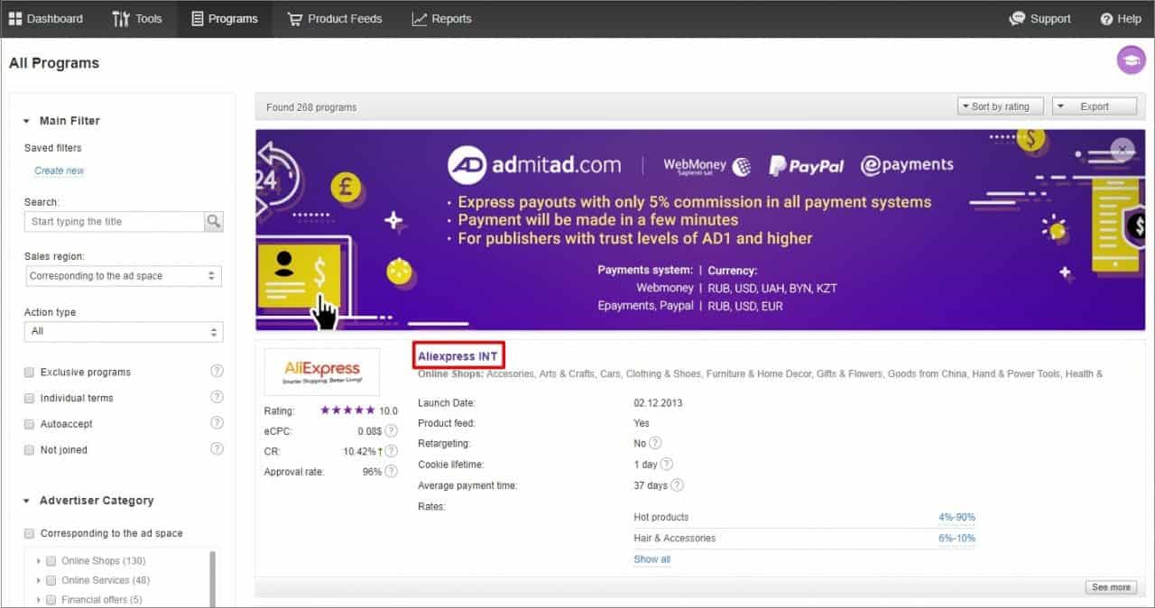Screen dimensions: 1155x608
Task: Click the Product Feeds cart icon
Action: (294, 19)
